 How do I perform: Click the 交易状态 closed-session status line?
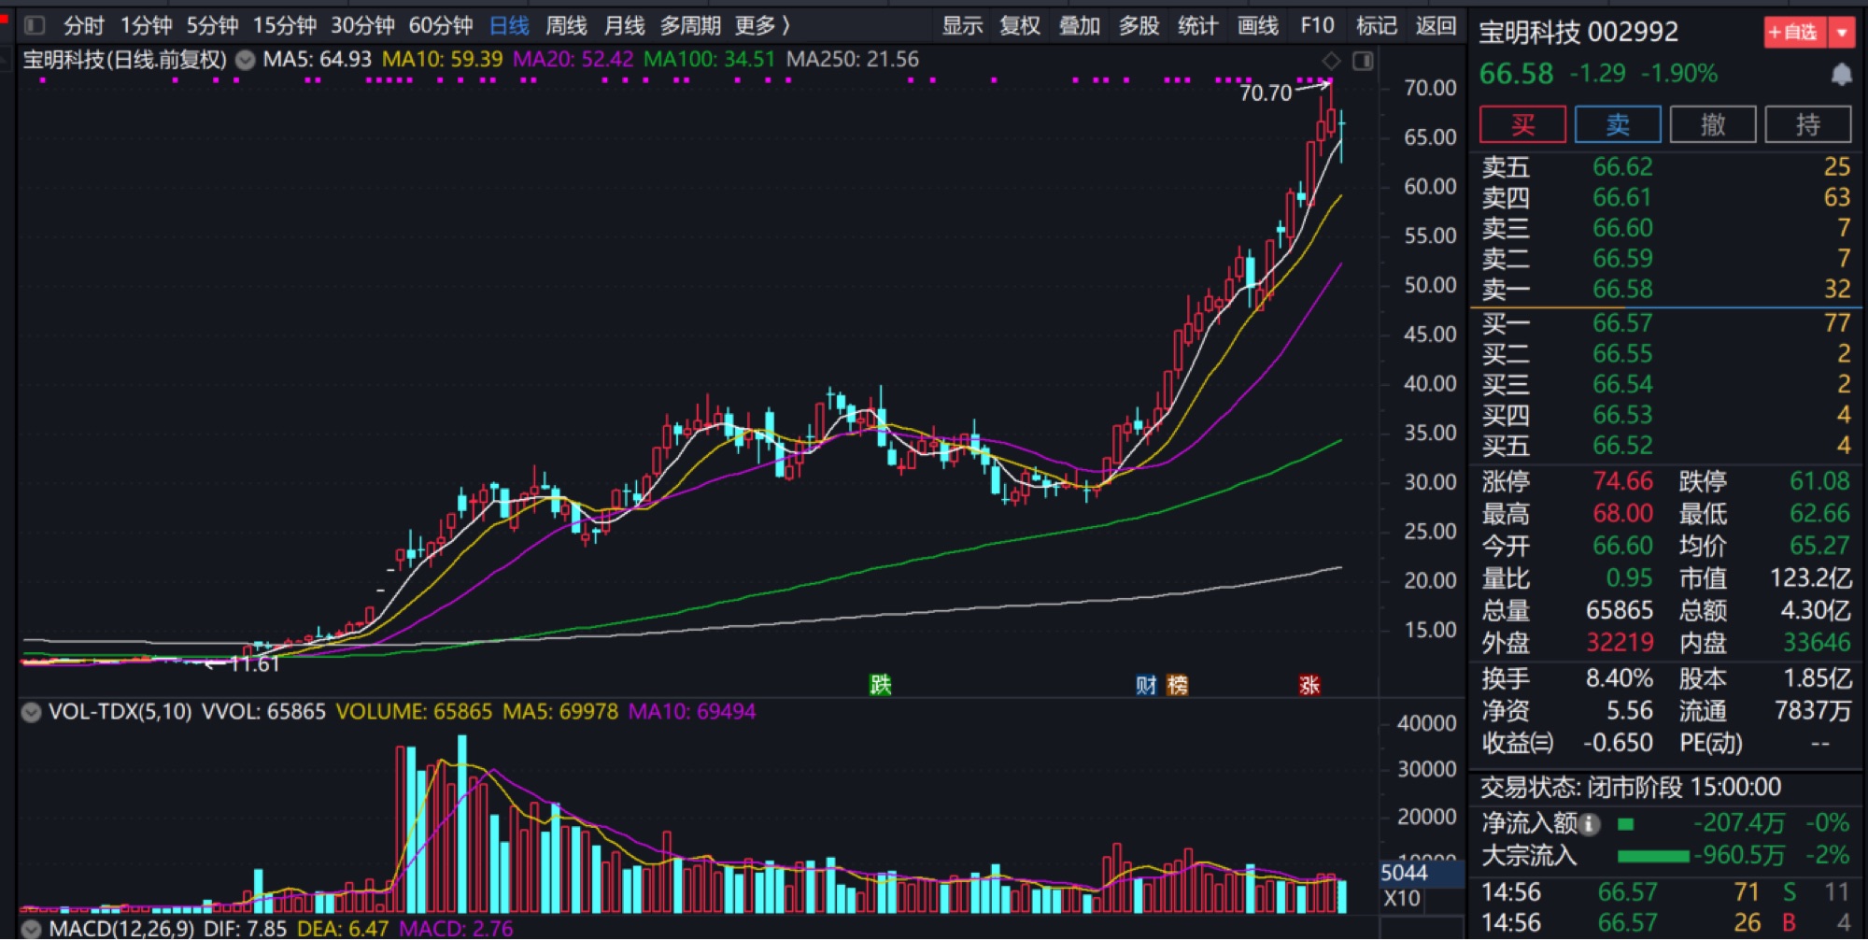click(x=1630, y=788)
